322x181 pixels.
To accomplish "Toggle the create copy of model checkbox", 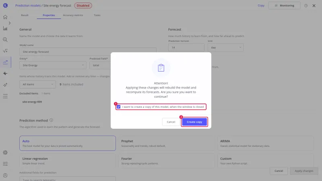I will click(x=119, y=107).
